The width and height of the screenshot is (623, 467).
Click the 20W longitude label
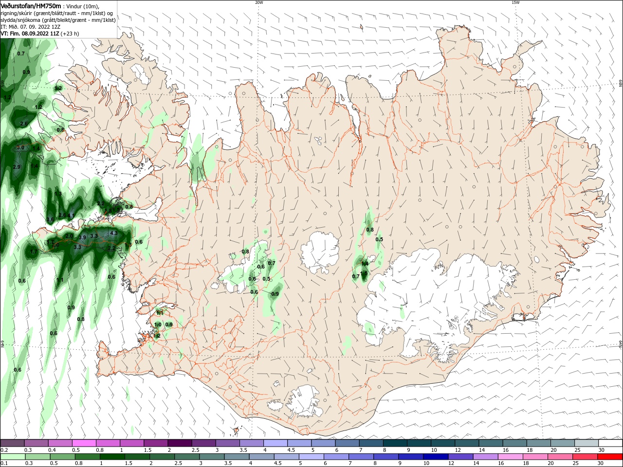click(x=259, y=2)
